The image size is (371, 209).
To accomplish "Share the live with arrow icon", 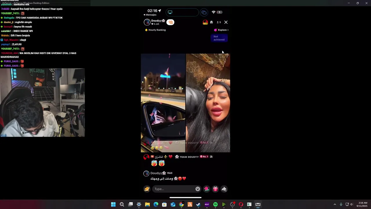I will pyautogui.click(x=224, y=189).
